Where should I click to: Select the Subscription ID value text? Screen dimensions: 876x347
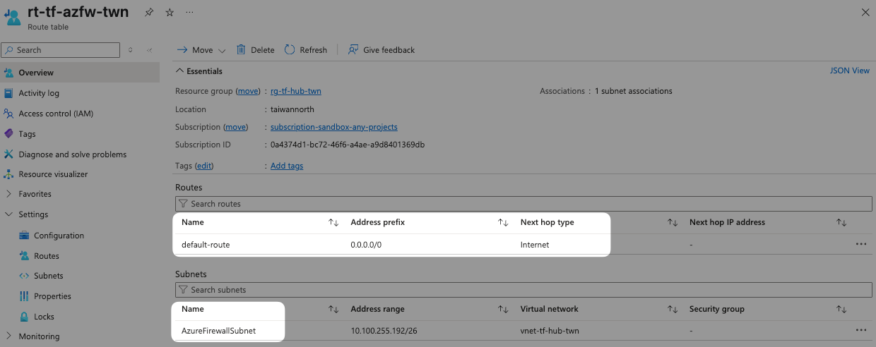pyautogui.click(x=348, y=145)
